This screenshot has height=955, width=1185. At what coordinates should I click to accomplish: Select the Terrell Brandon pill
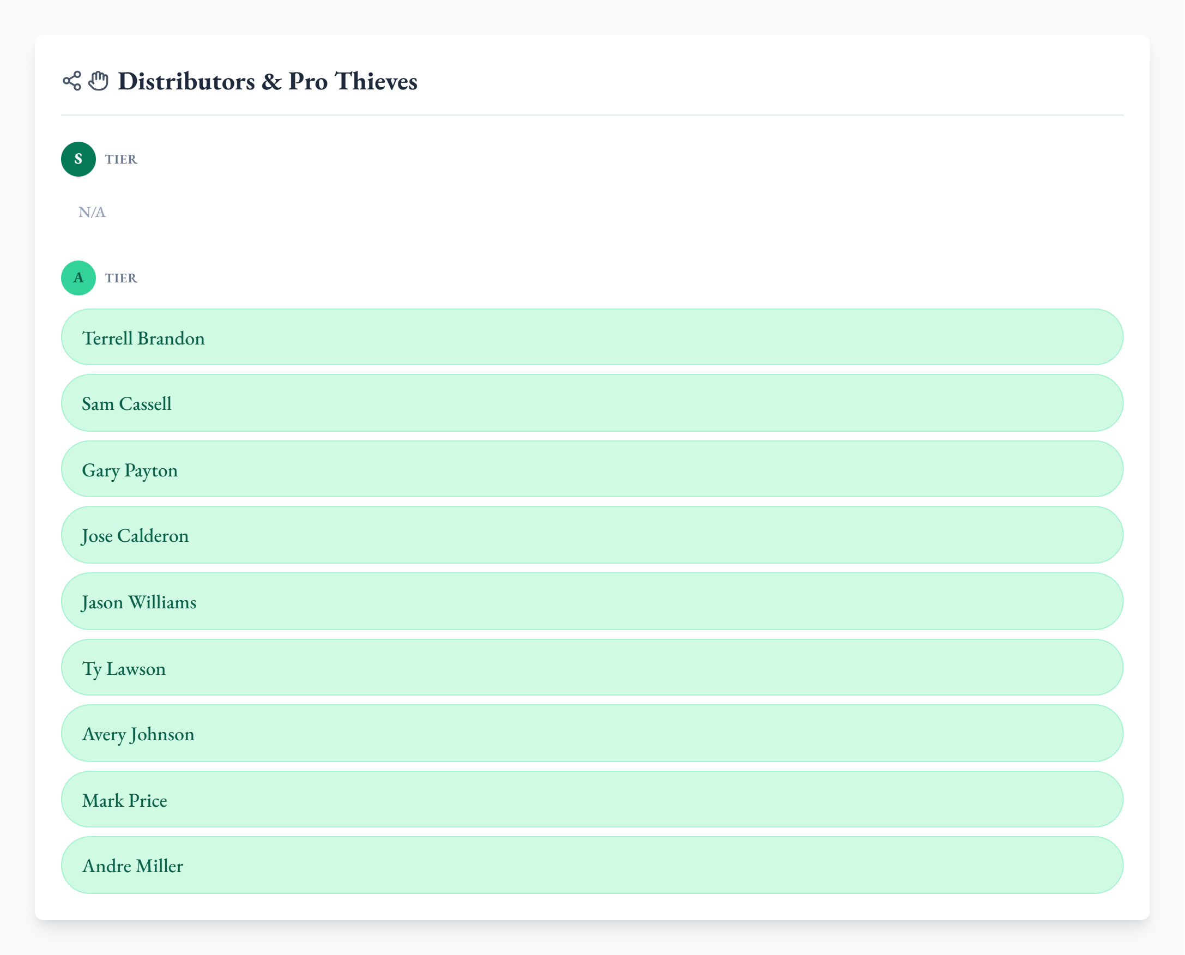click(592, 337)
